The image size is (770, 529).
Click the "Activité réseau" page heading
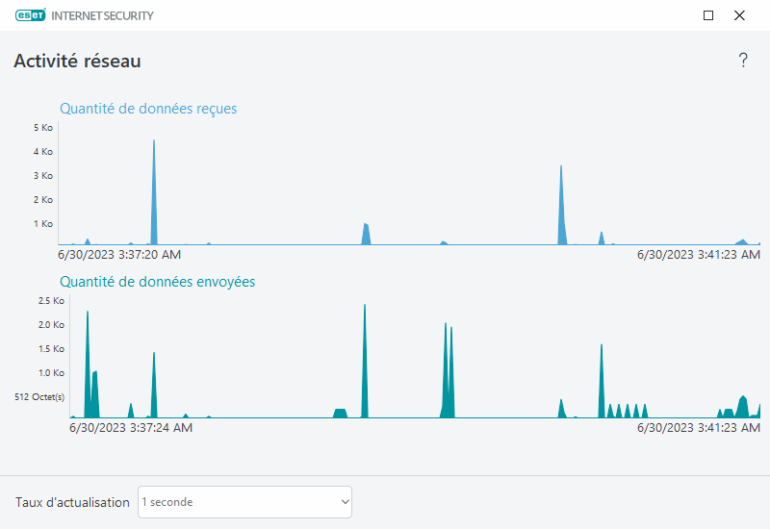coord(77,61)
